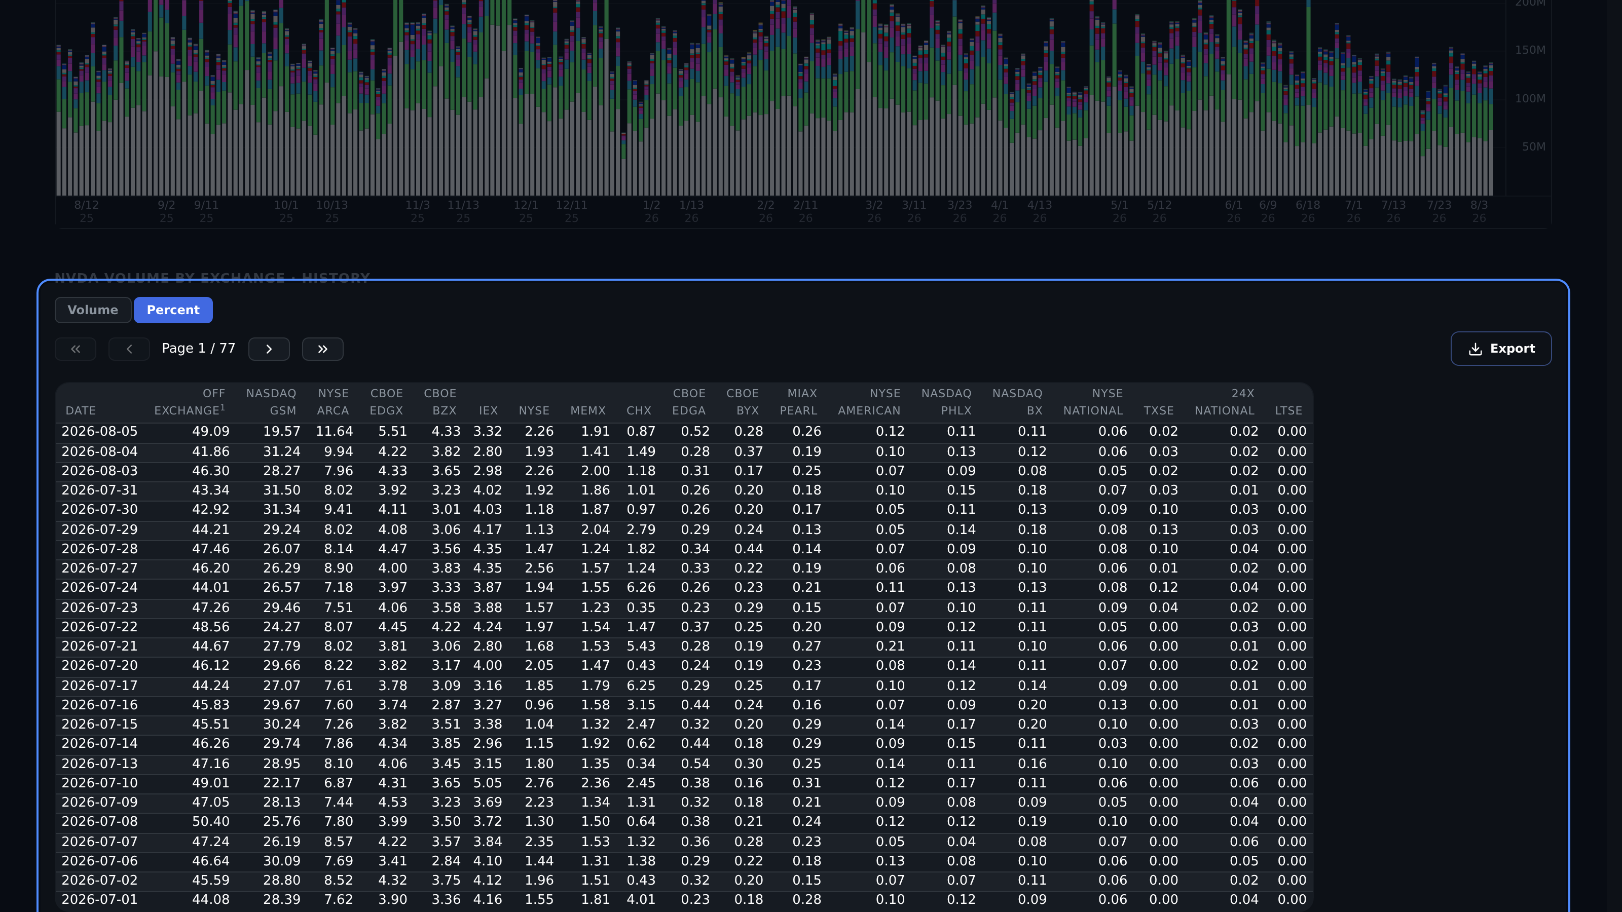
Task: Select the 2026-07-01 date cell
Action: [x=99, y=899]
